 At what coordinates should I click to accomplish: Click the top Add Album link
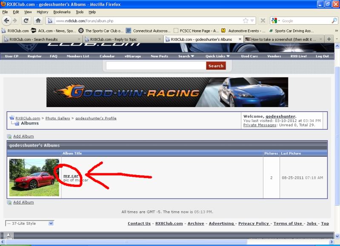[23, 136]
